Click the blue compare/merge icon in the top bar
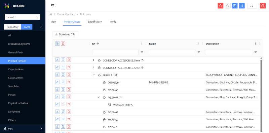This screenshot has height=133, width=269. point(242,6)
